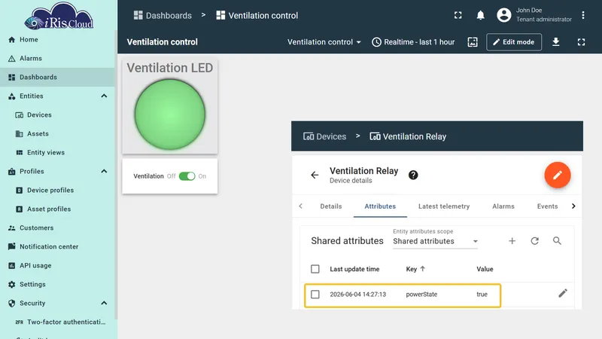Expand dashboard to fullscreen icon
Viewport: 602px width, 339px height.
[x=581, y=42]
